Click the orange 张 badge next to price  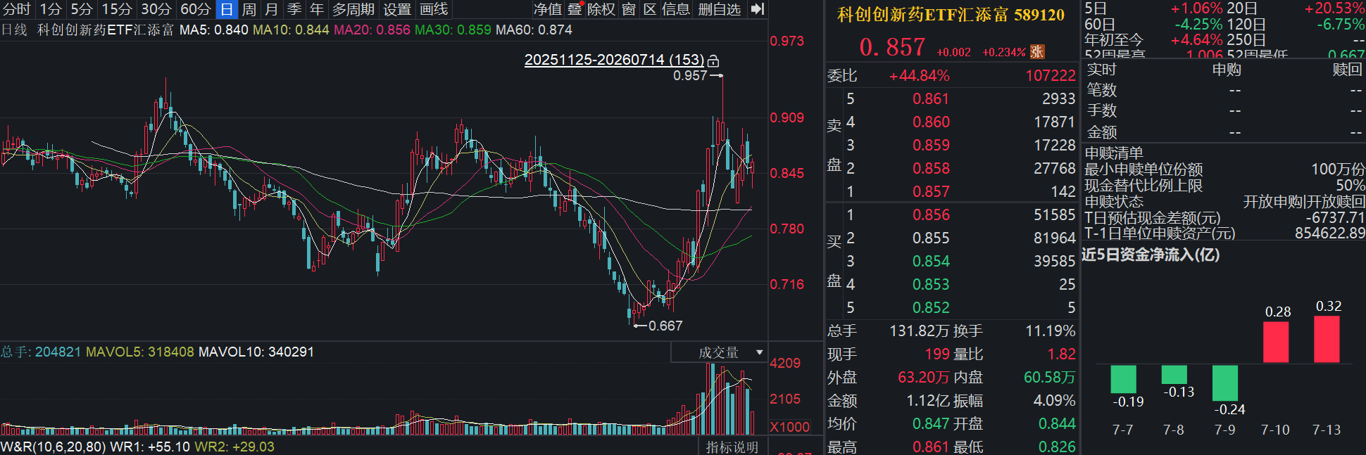[1037, 51]
